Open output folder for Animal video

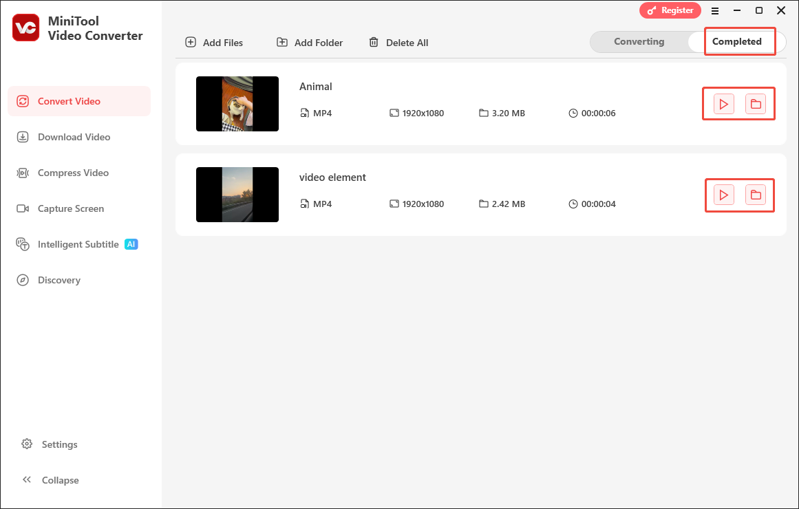756,103
